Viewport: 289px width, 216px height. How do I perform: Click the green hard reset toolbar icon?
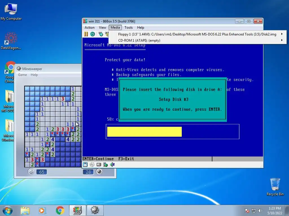[93, 34]
